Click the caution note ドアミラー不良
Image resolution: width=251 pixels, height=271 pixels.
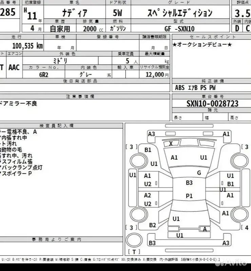18,104
